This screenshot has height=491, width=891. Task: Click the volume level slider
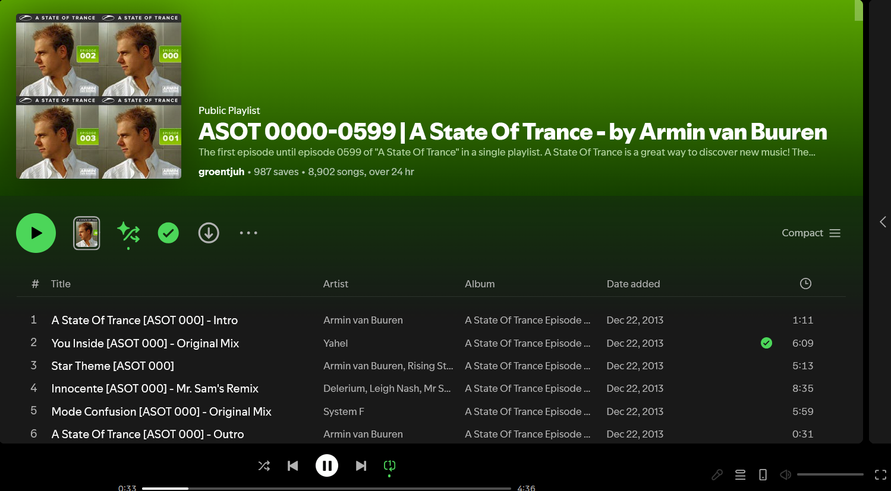click(830, 474)
